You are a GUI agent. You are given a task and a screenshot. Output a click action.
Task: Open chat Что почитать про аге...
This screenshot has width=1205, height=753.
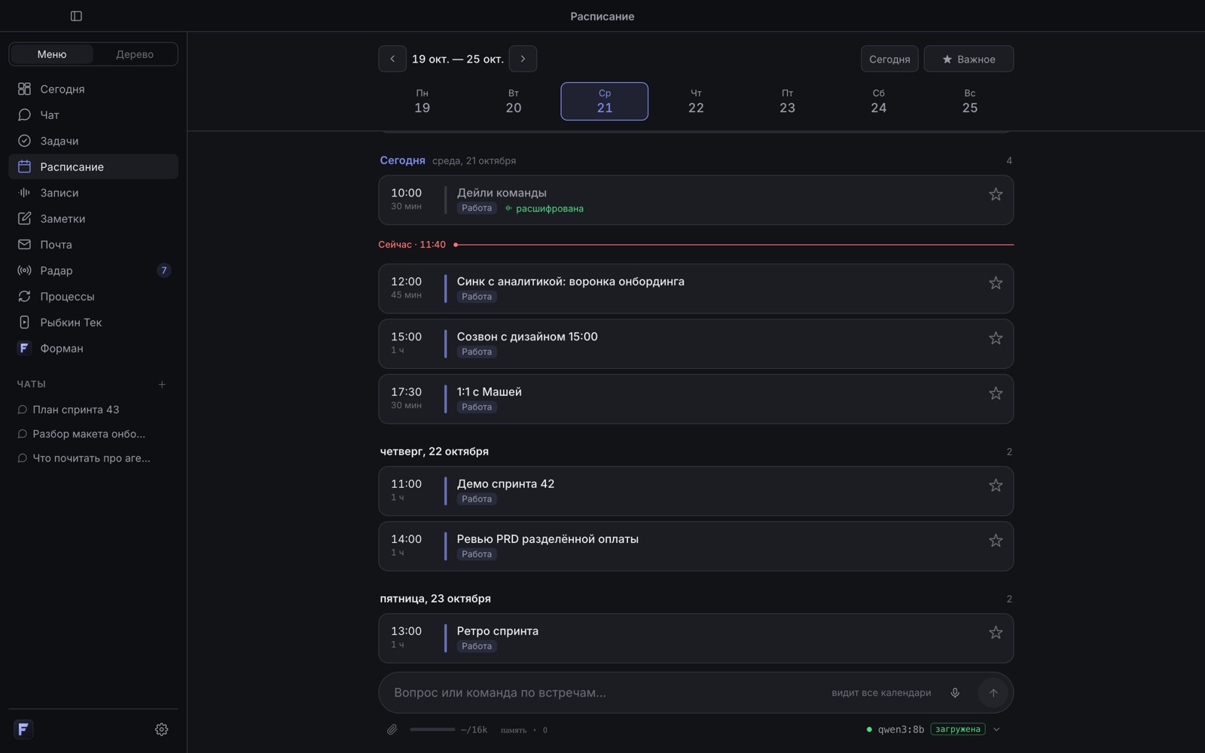tap(93, 458)
